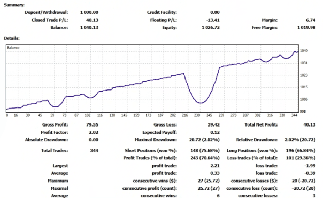Click the Maximal Drawdown label
Screen dimensions: 323x198
point(156,140)
